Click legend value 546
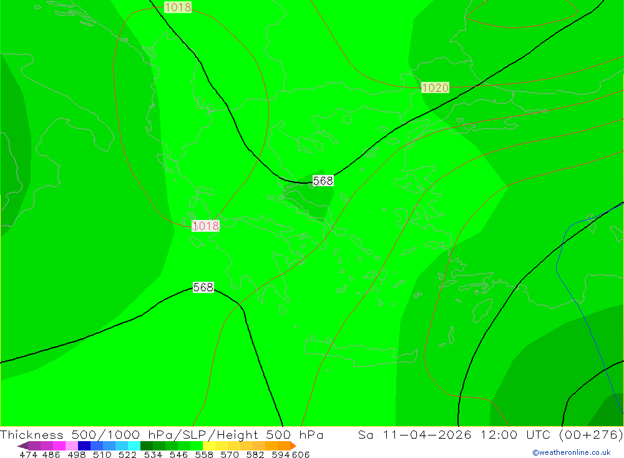The width and height of the screenshot is (624, 458). pyautogui.click(x=178, y=454)
